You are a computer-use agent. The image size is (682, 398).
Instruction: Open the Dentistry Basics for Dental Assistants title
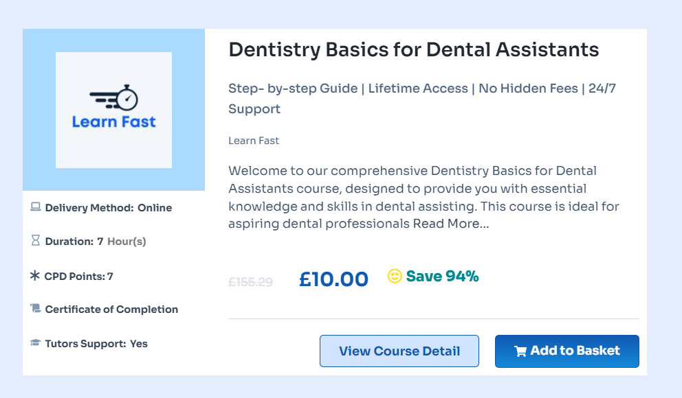click(413, 50)
